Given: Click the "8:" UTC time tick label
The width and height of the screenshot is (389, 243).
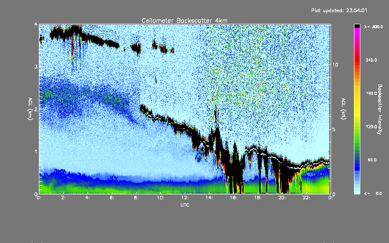Looking at the screenshot, I should tap(137, 198).
